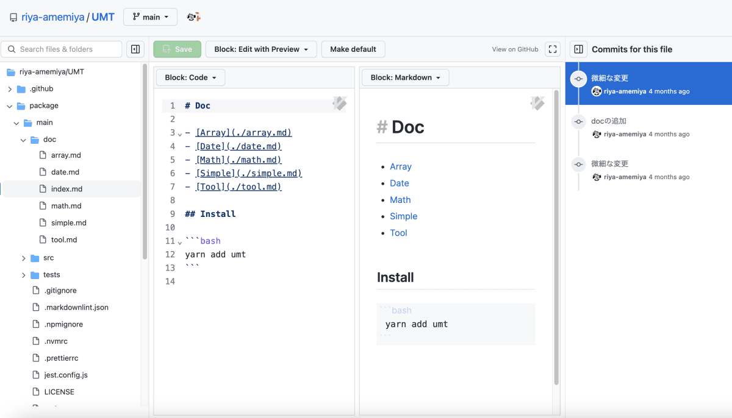Click the repository icon beside riya-amemiya
732x418 pixels.
(13, 18)
